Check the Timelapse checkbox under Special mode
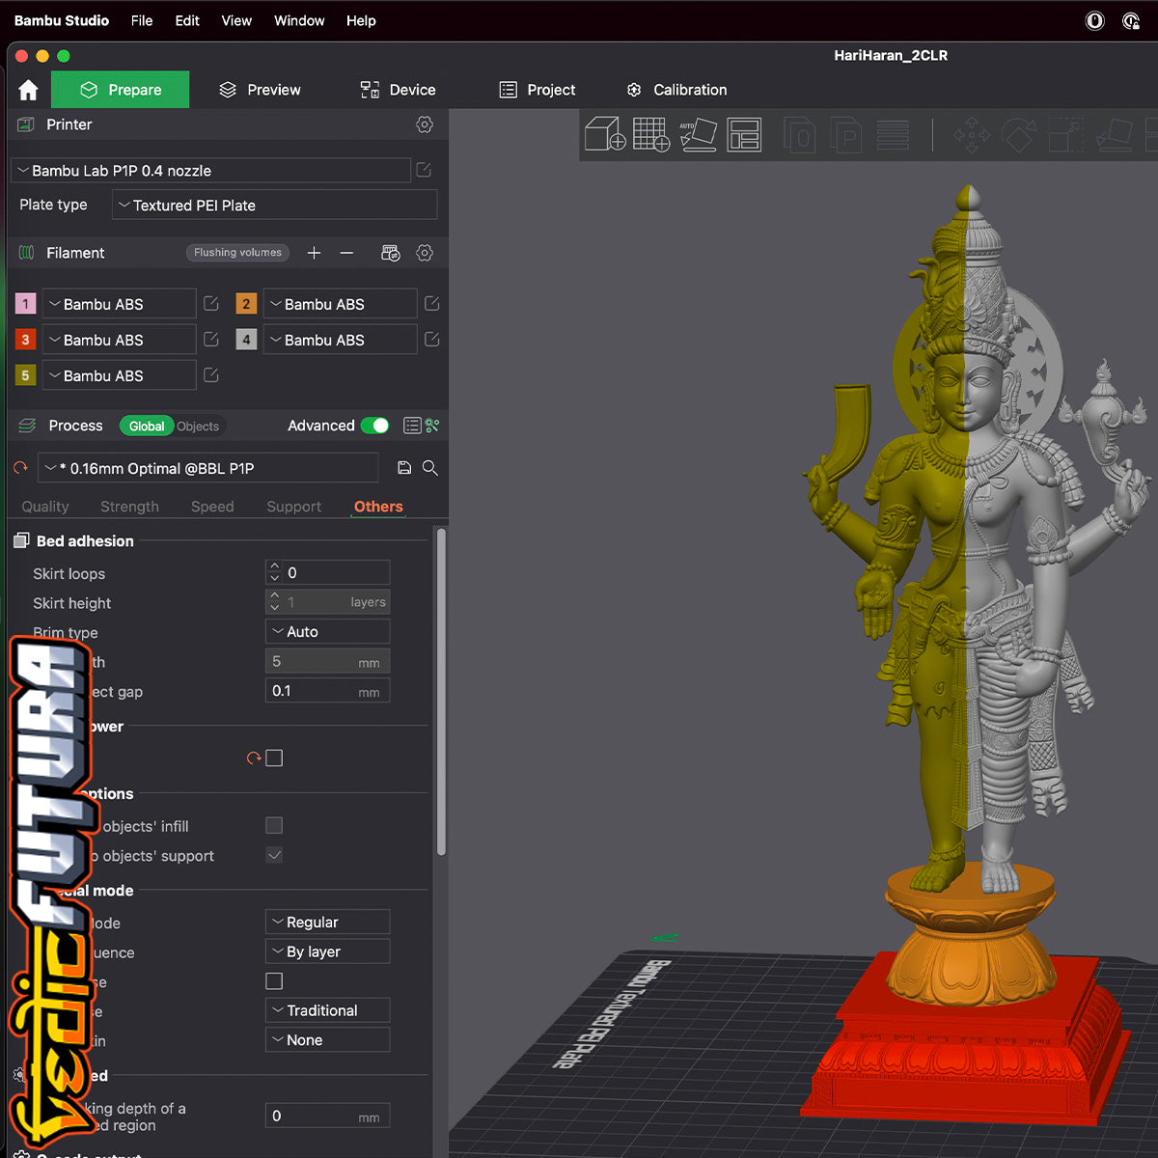Image resolution: width=1158 pixels, height=1158 pixels. tap(274, 980)
